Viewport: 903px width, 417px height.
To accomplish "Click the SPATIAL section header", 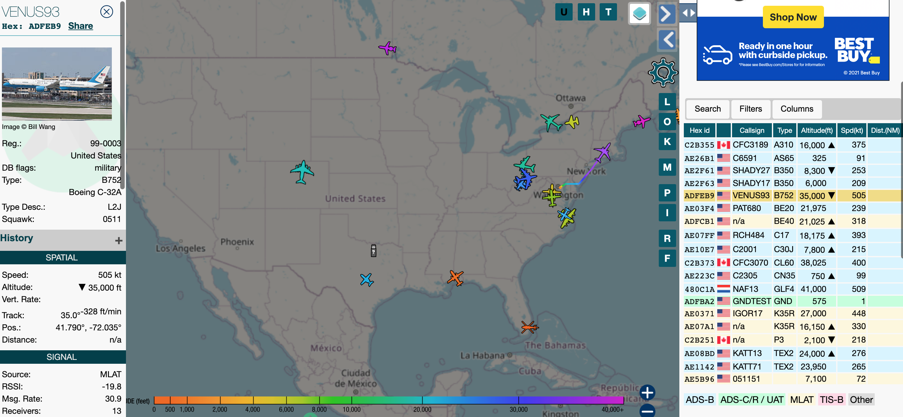I will click(62, 258).
